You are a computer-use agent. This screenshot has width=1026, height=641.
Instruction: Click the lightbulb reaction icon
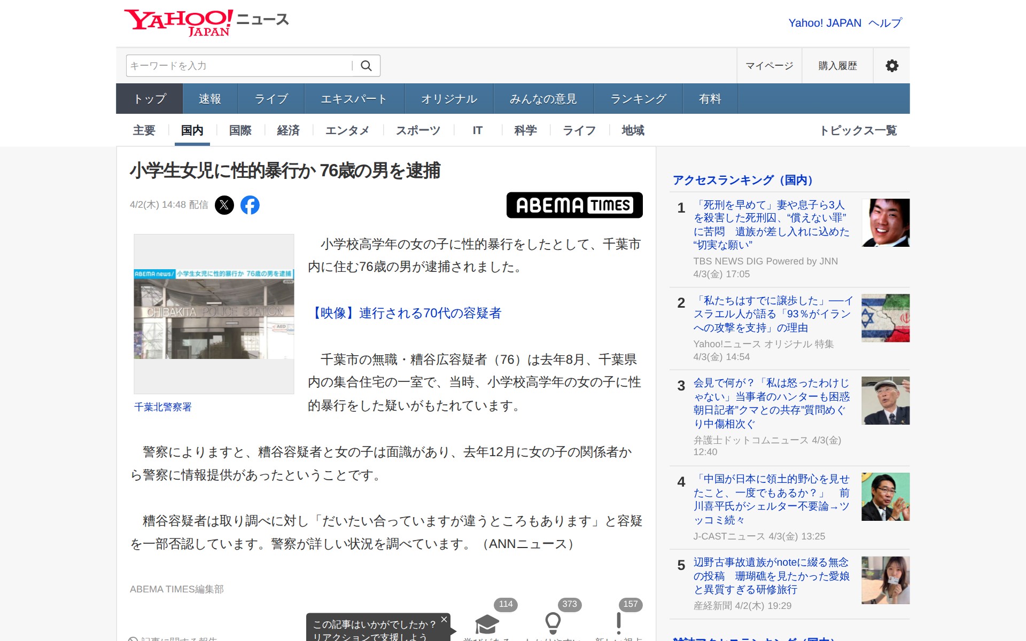[x=553, y=622]
